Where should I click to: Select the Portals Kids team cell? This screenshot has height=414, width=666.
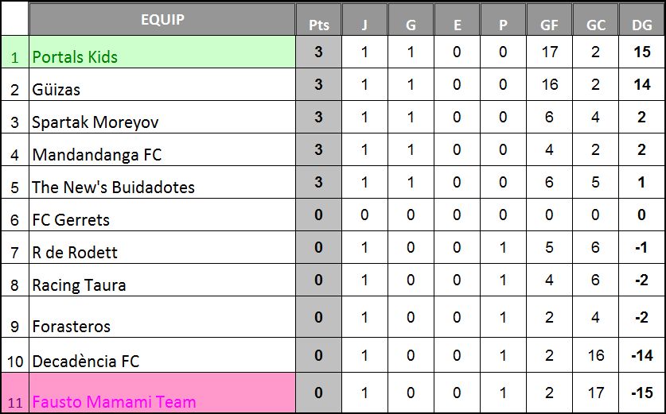[162, 52]
